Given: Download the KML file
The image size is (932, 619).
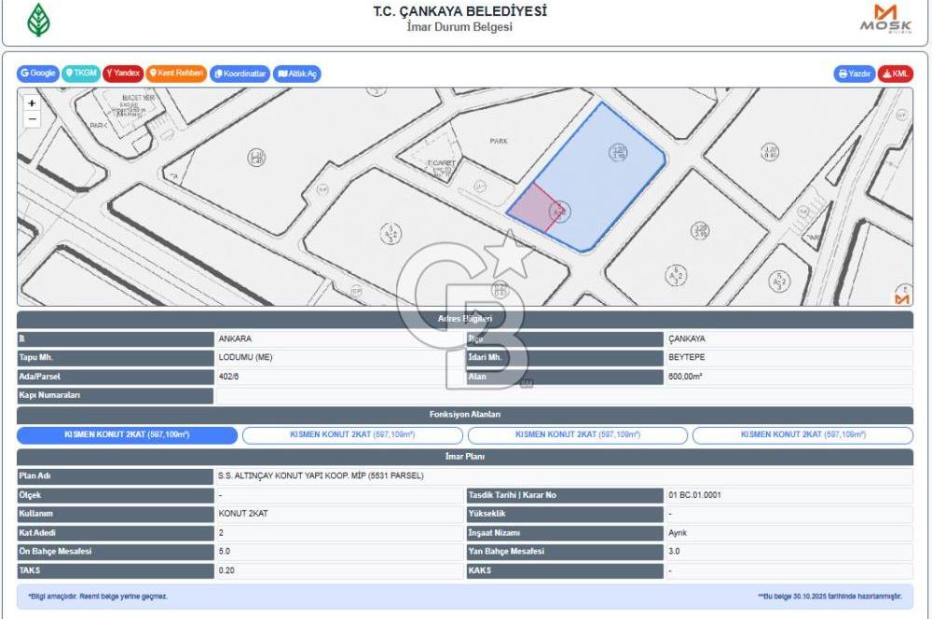Looking at the screenshot, I should pos(896,74).
